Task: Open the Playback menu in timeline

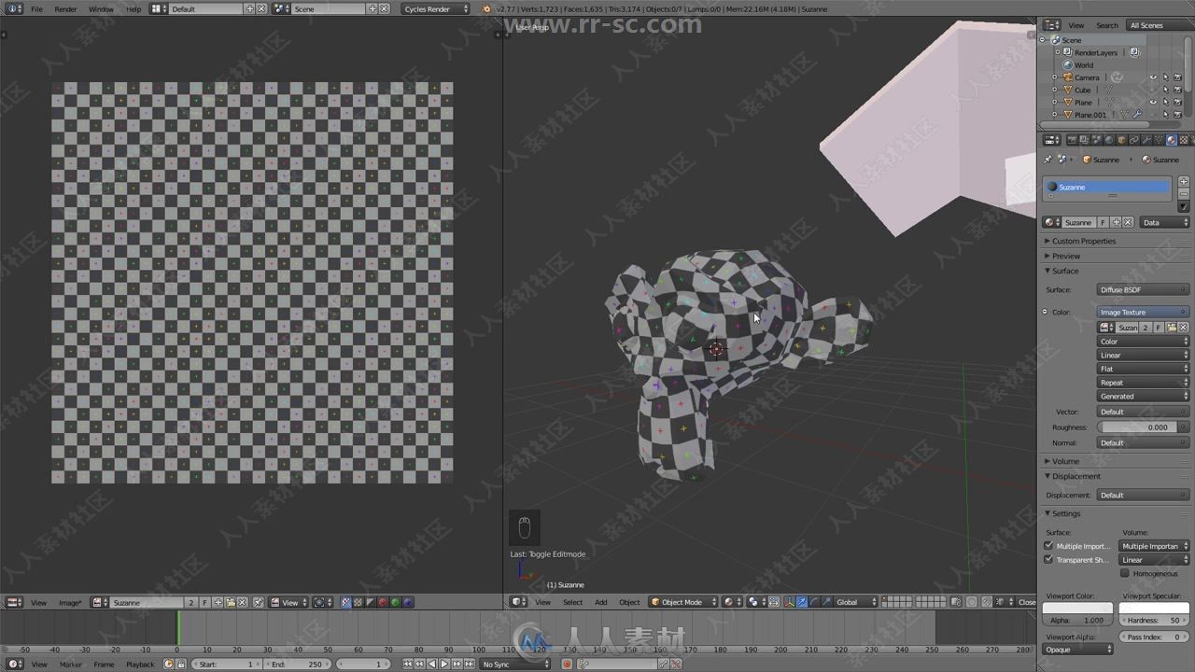Action: tap(140, 665)
